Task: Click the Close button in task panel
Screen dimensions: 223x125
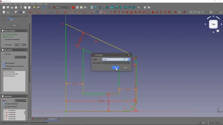Action: click(x=14, y=25)
